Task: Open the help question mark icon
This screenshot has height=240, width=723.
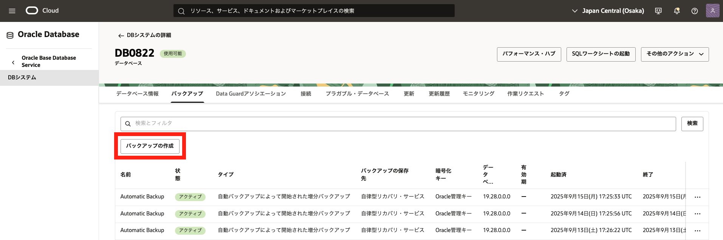Action: (x=695, y=11)
